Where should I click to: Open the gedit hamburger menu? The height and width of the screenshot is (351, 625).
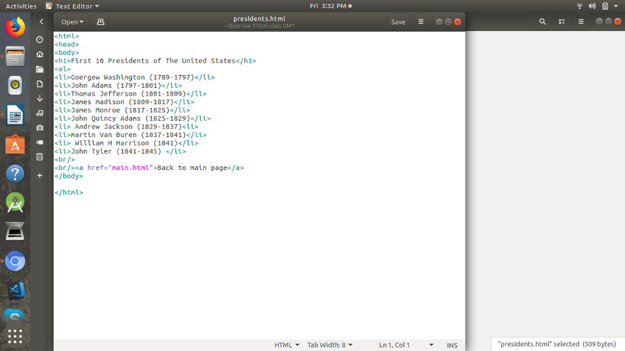pos(421,21)
